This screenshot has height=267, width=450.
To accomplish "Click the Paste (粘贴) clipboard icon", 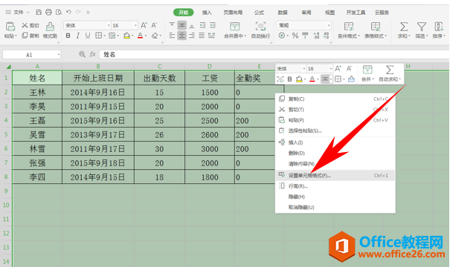I will pyautogui.click(x=10, y=27).
